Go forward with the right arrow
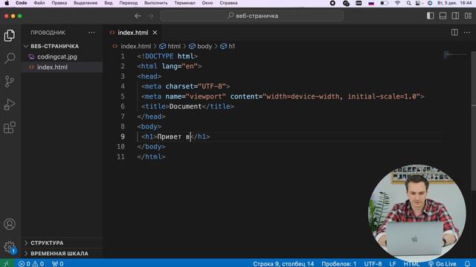 tap(150, 16)
